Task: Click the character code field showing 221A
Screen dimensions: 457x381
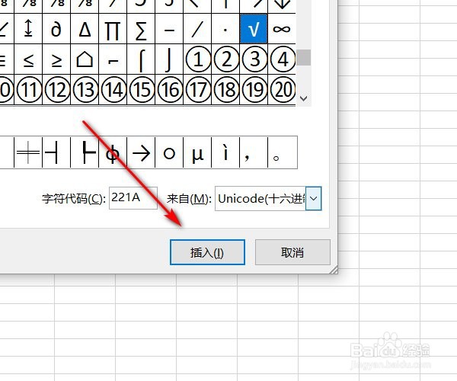Action: [x=133, y=198]
